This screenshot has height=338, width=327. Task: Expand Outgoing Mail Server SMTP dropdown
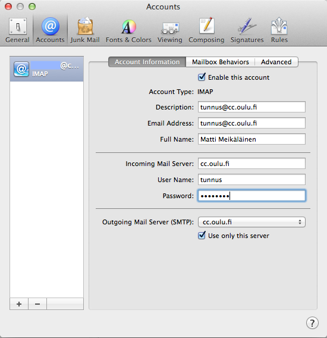pos(251,222)
